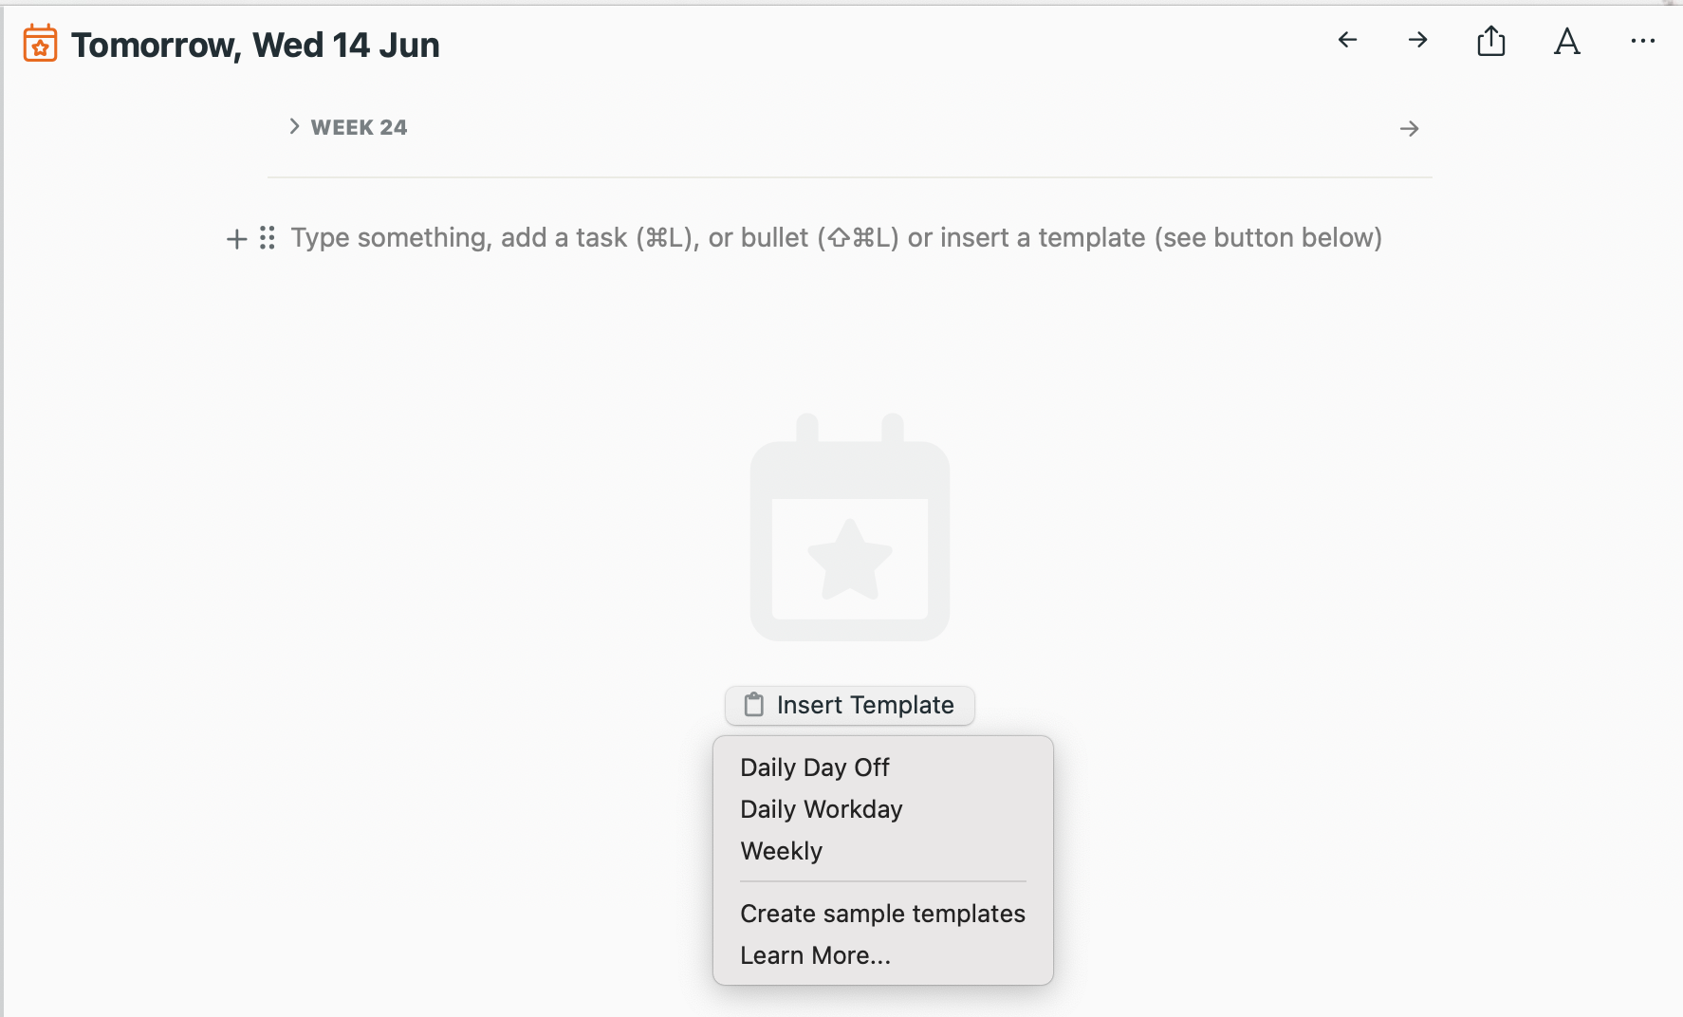Go to next note with forward arrow
The height and width of the screenshot is (1017, 1683).
pos(1417,40)
